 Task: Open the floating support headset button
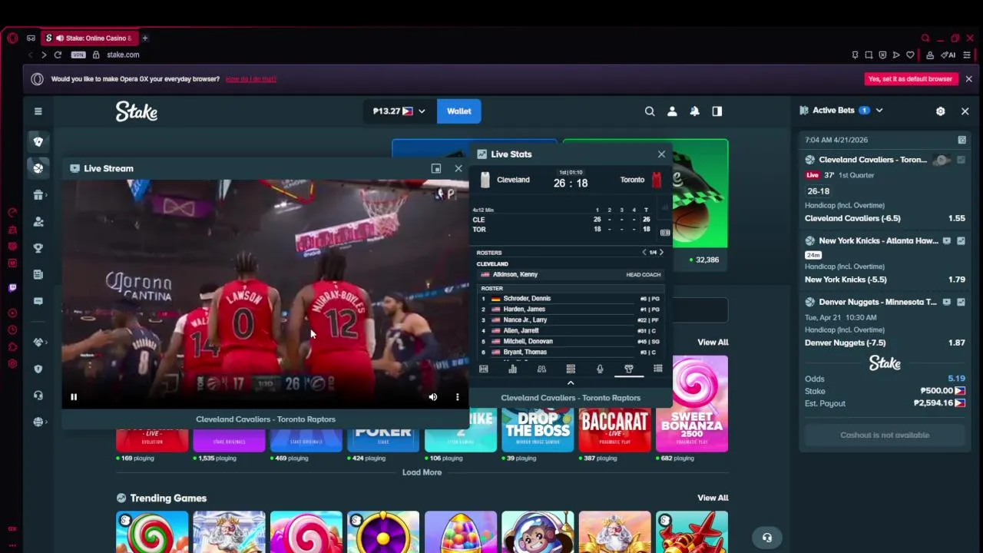coord(766,538)
